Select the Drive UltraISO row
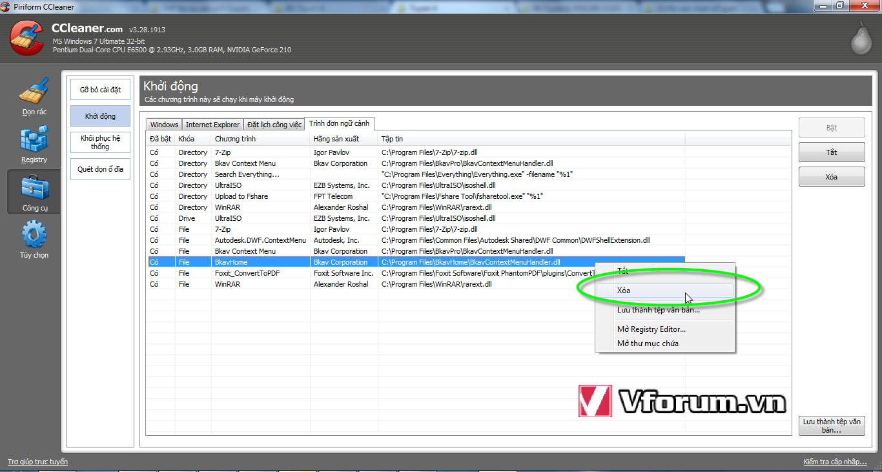Screen dimensions: 882x472 point(416,218)
